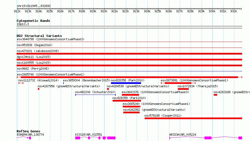Image resolution: width=250 pixels, height=141 pixels.
Task: Click the small red nsv4264538 marker
Action: (108, 89)
